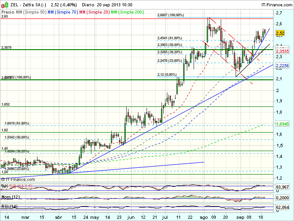Screen dimensions: 294x221
Task: Click the 1,45 horizontal level label
Action: (x=5, y=149)
